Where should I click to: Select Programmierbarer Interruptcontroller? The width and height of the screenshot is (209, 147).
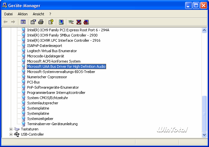pos(56,93)
